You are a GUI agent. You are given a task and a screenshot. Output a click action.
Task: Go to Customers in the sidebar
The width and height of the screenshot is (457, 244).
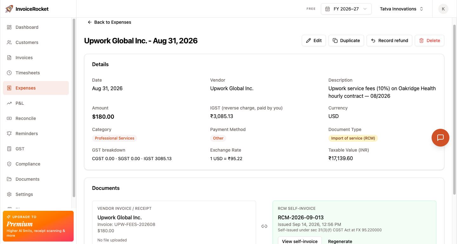[x=36, y=42]
